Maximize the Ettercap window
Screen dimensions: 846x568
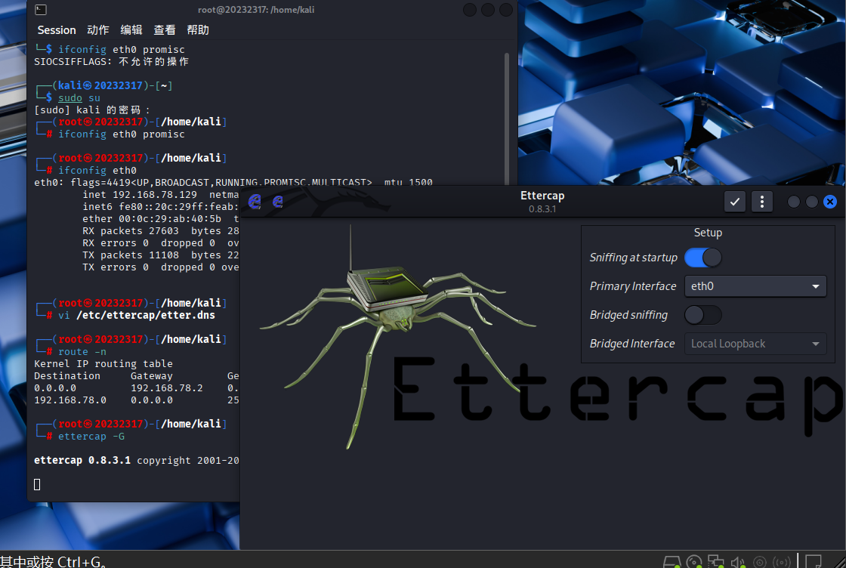coord(811,202)
